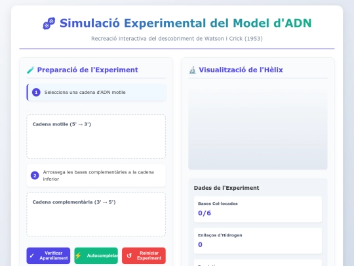The image size is (354, 266).
Task: Click the test tube icon beside Preparació de l'Experiment
Action: pos(30,70)
